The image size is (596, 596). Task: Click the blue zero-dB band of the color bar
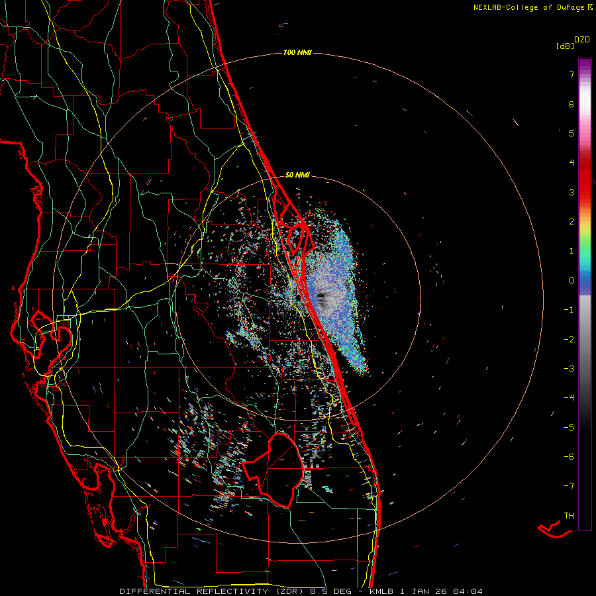tap(585, 283)
